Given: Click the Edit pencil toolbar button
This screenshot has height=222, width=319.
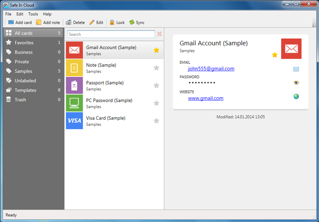Looking at the screenshot, I should click(96, 22).
